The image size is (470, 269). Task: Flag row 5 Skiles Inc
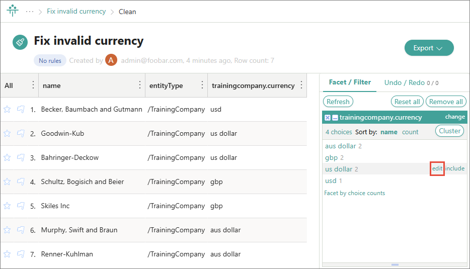[x=21, y=206]
